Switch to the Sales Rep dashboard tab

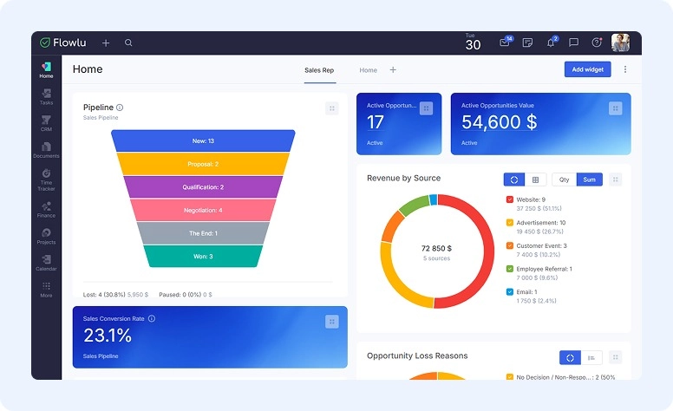click(319, 70)
